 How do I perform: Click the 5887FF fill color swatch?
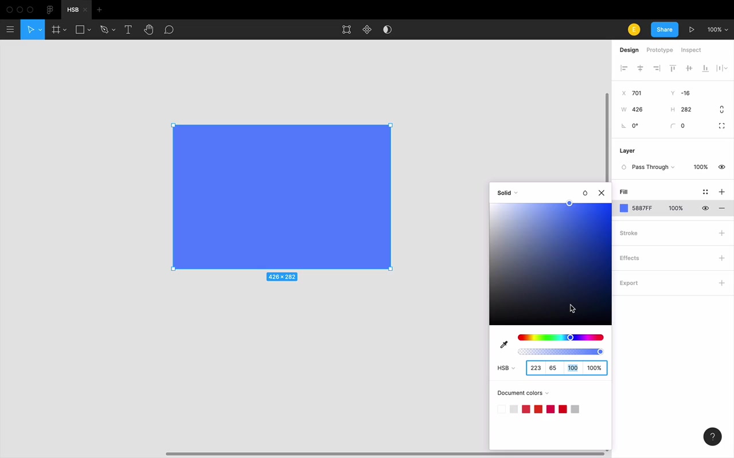coord(624,208)
